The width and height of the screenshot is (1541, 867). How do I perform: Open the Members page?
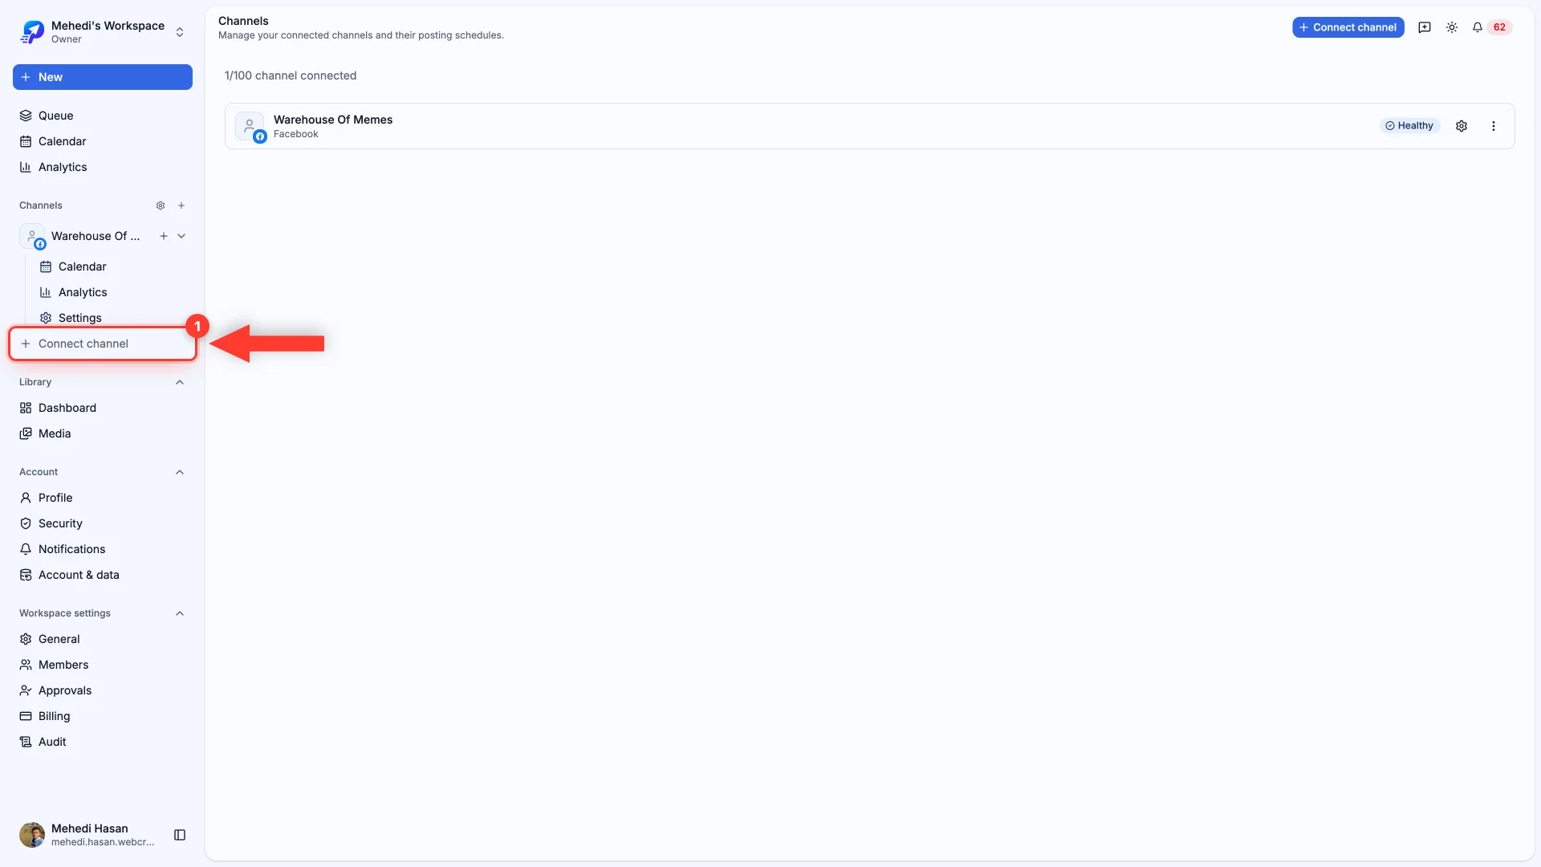click(103, 665)
